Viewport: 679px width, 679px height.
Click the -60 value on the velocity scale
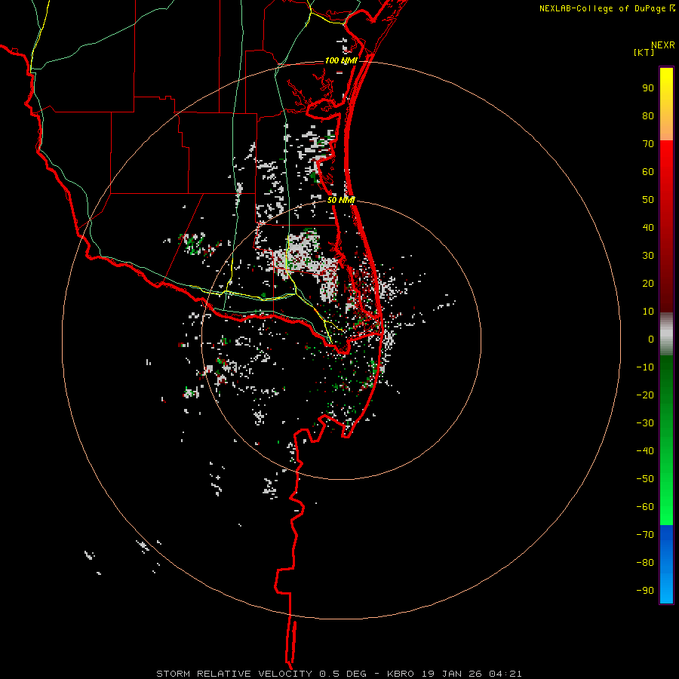645,507
